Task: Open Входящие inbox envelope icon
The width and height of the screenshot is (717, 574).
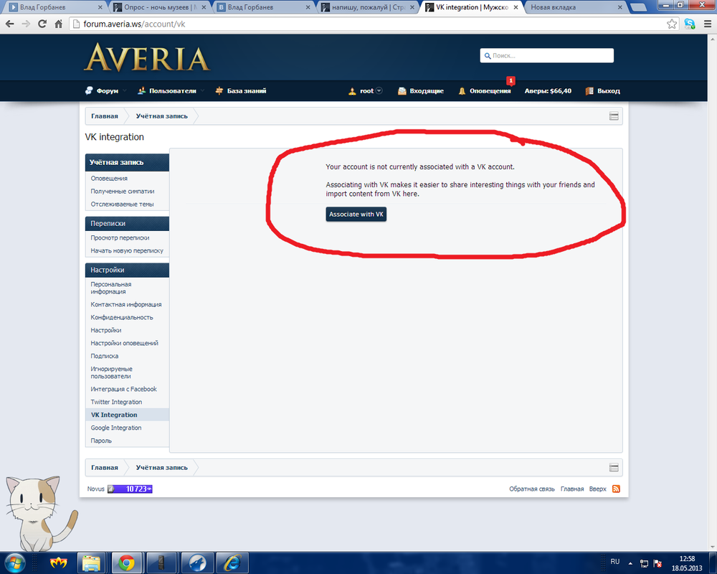Action: tap(402, 91)
